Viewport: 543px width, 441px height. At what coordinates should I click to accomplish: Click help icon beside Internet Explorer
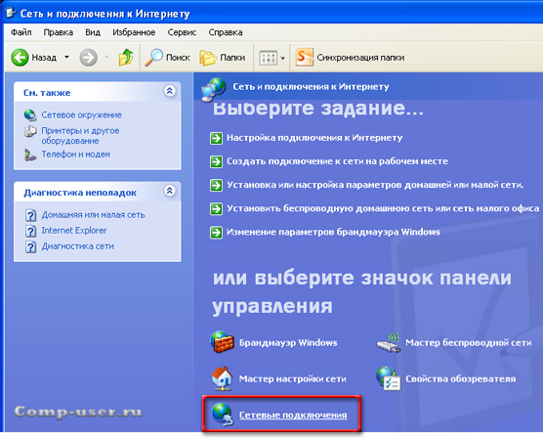31,231
